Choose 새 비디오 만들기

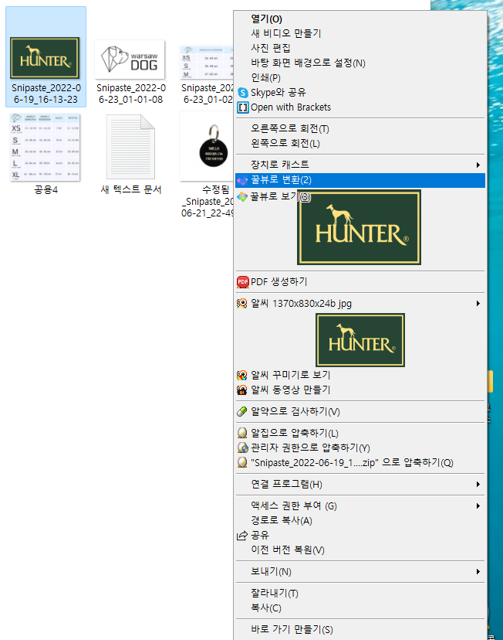coord(360,33)
